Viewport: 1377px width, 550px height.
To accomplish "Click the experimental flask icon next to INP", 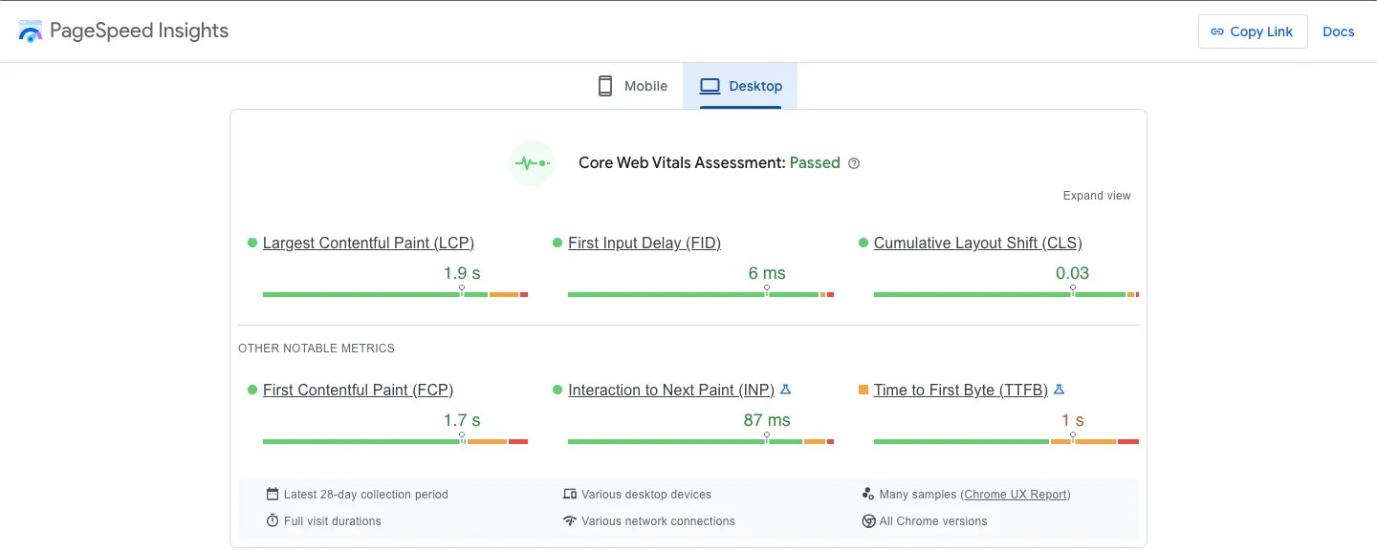I will tap(786, 390).
